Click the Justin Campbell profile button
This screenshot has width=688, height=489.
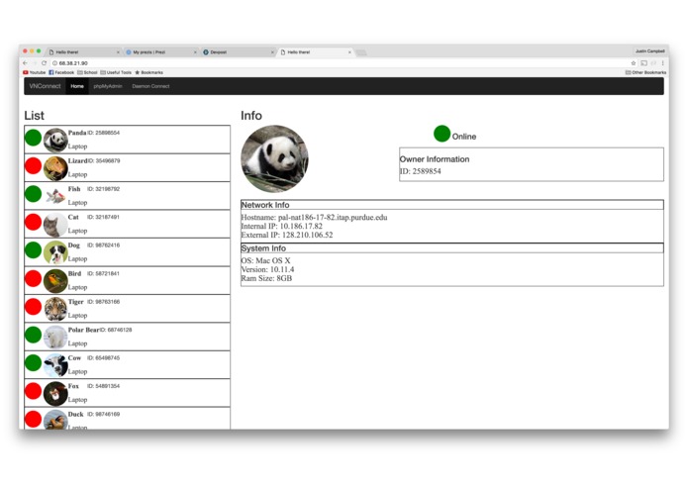pos(650,51)
